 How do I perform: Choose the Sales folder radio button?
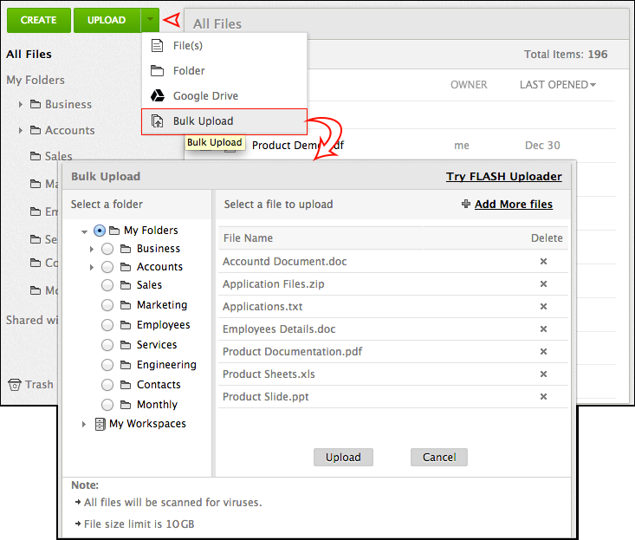pos(107,285)
